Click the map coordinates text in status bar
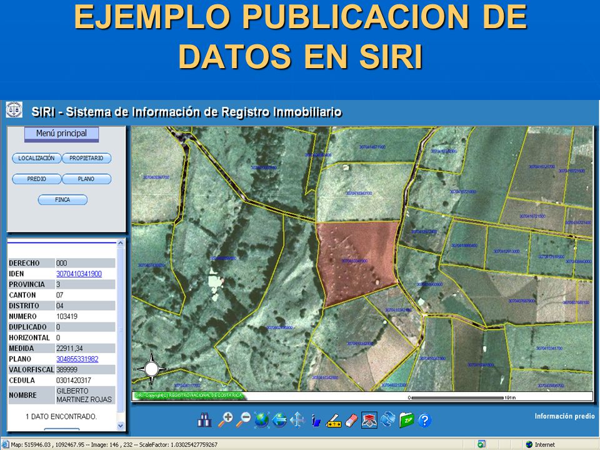 pos(114,444)
